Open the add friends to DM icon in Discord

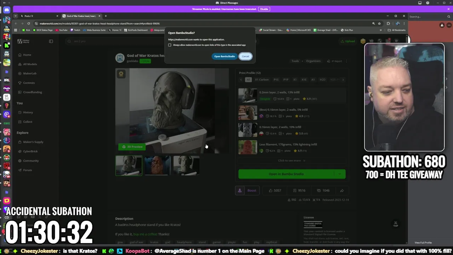(x=442, y=25)
